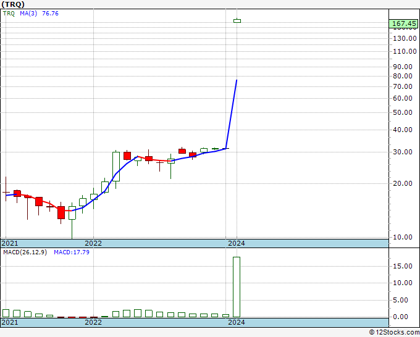Click the steep blue MA line segment near 2024

click(x=232, y=114)
